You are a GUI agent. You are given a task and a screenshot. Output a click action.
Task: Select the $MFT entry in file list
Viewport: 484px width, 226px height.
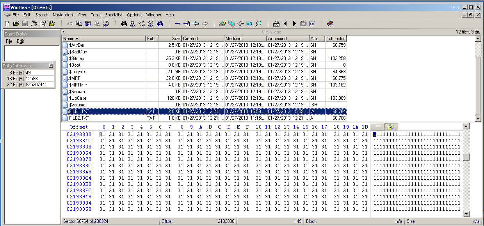click(x=75, y=78)
